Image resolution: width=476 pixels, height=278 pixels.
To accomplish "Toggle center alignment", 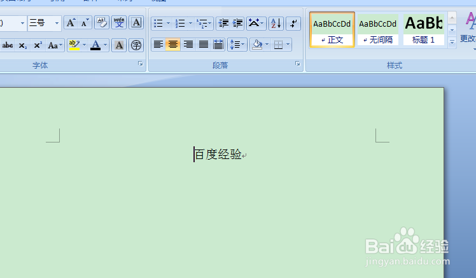I will click(x=173, y=45).
